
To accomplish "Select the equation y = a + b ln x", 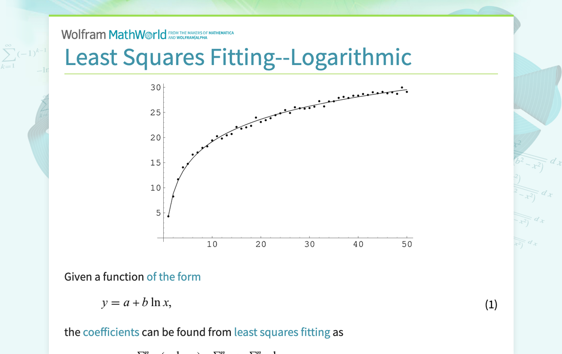I will [x=137, y=302].
